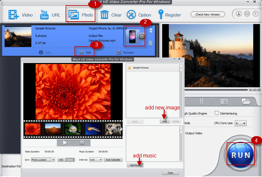
Task: Select the lighthouse thumbnail in the file list
Action: click(x=18, y=36)
